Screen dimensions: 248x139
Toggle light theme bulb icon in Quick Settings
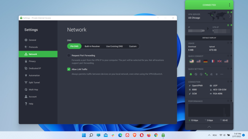click(217, 74)
